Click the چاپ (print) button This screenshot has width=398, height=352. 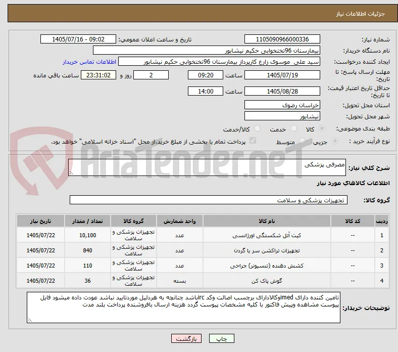(x=221, y=338)
